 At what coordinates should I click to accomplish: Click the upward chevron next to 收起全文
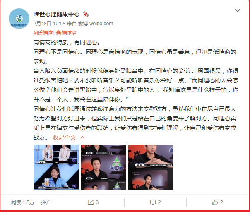(83, 137)
